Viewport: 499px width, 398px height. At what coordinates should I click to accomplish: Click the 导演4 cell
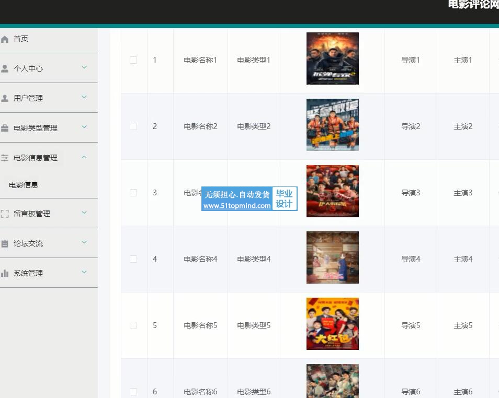pyautogui.click(x=411, y=259)
